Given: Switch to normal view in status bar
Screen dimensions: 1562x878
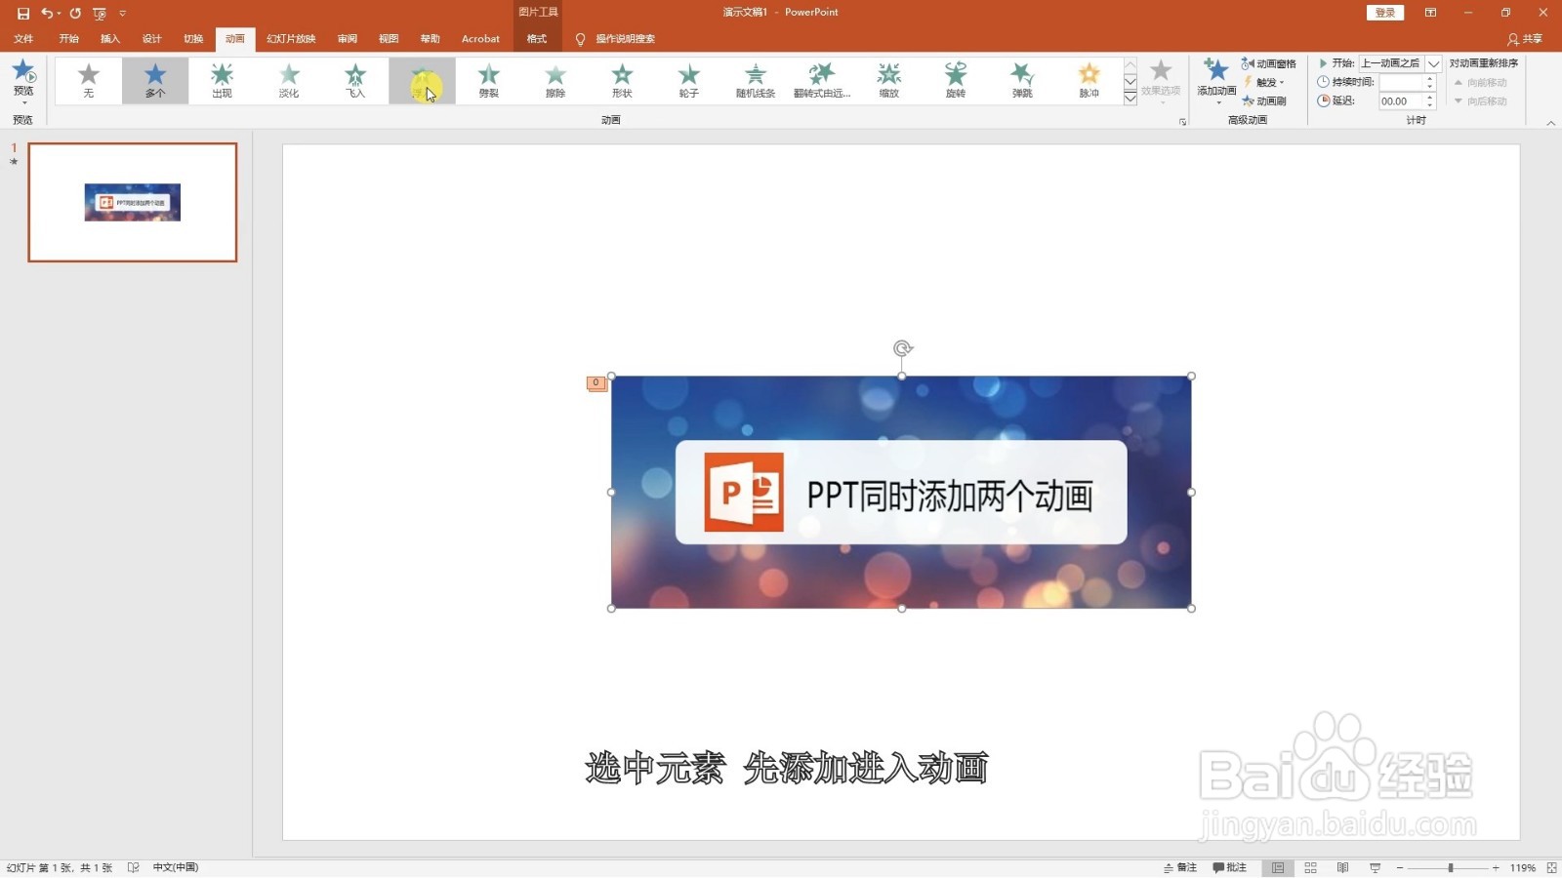Looking at the screenshot, I should 1278,867.
